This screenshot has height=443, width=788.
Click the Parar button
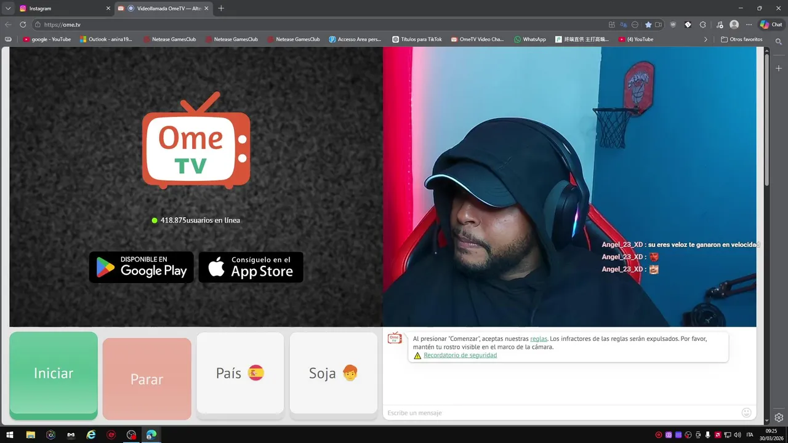147,379
